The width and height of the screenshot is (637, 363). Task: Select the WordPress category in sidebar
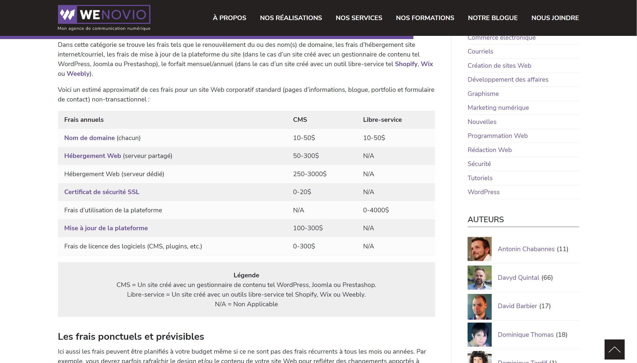(x=483, y=192)
